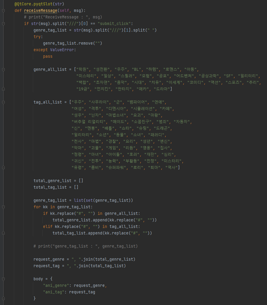The height and width of the screenshot is (305, 267).
Task: Click the "스포츠" genre string
Action: (234, 82)
